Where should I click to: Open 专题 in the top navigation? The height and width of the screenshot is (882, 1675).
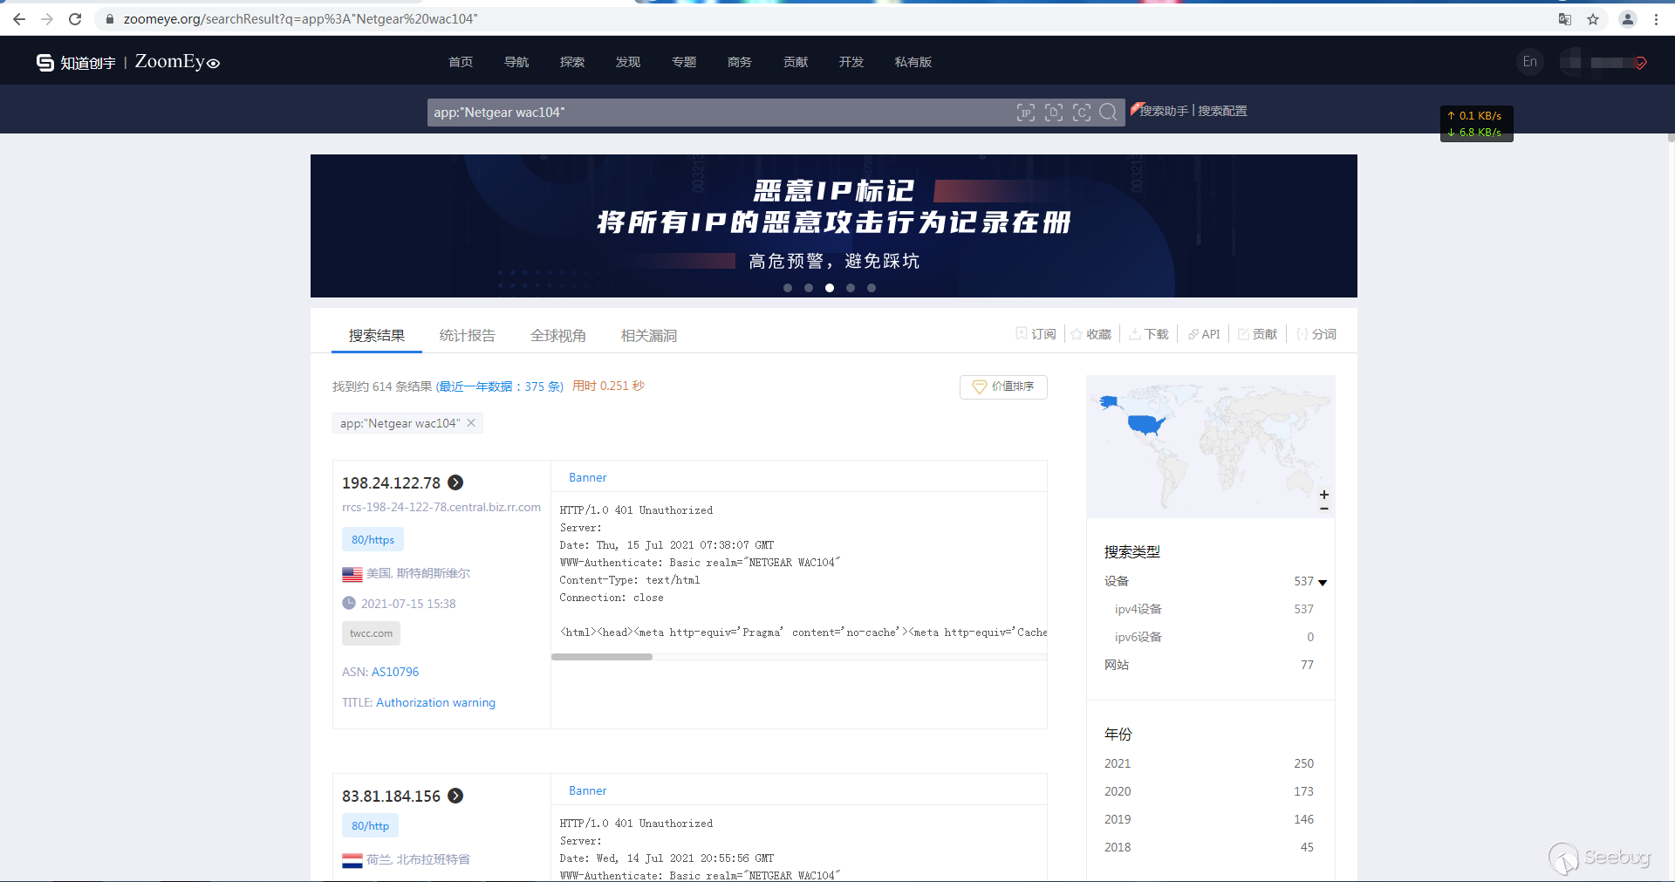click(684, 62)
